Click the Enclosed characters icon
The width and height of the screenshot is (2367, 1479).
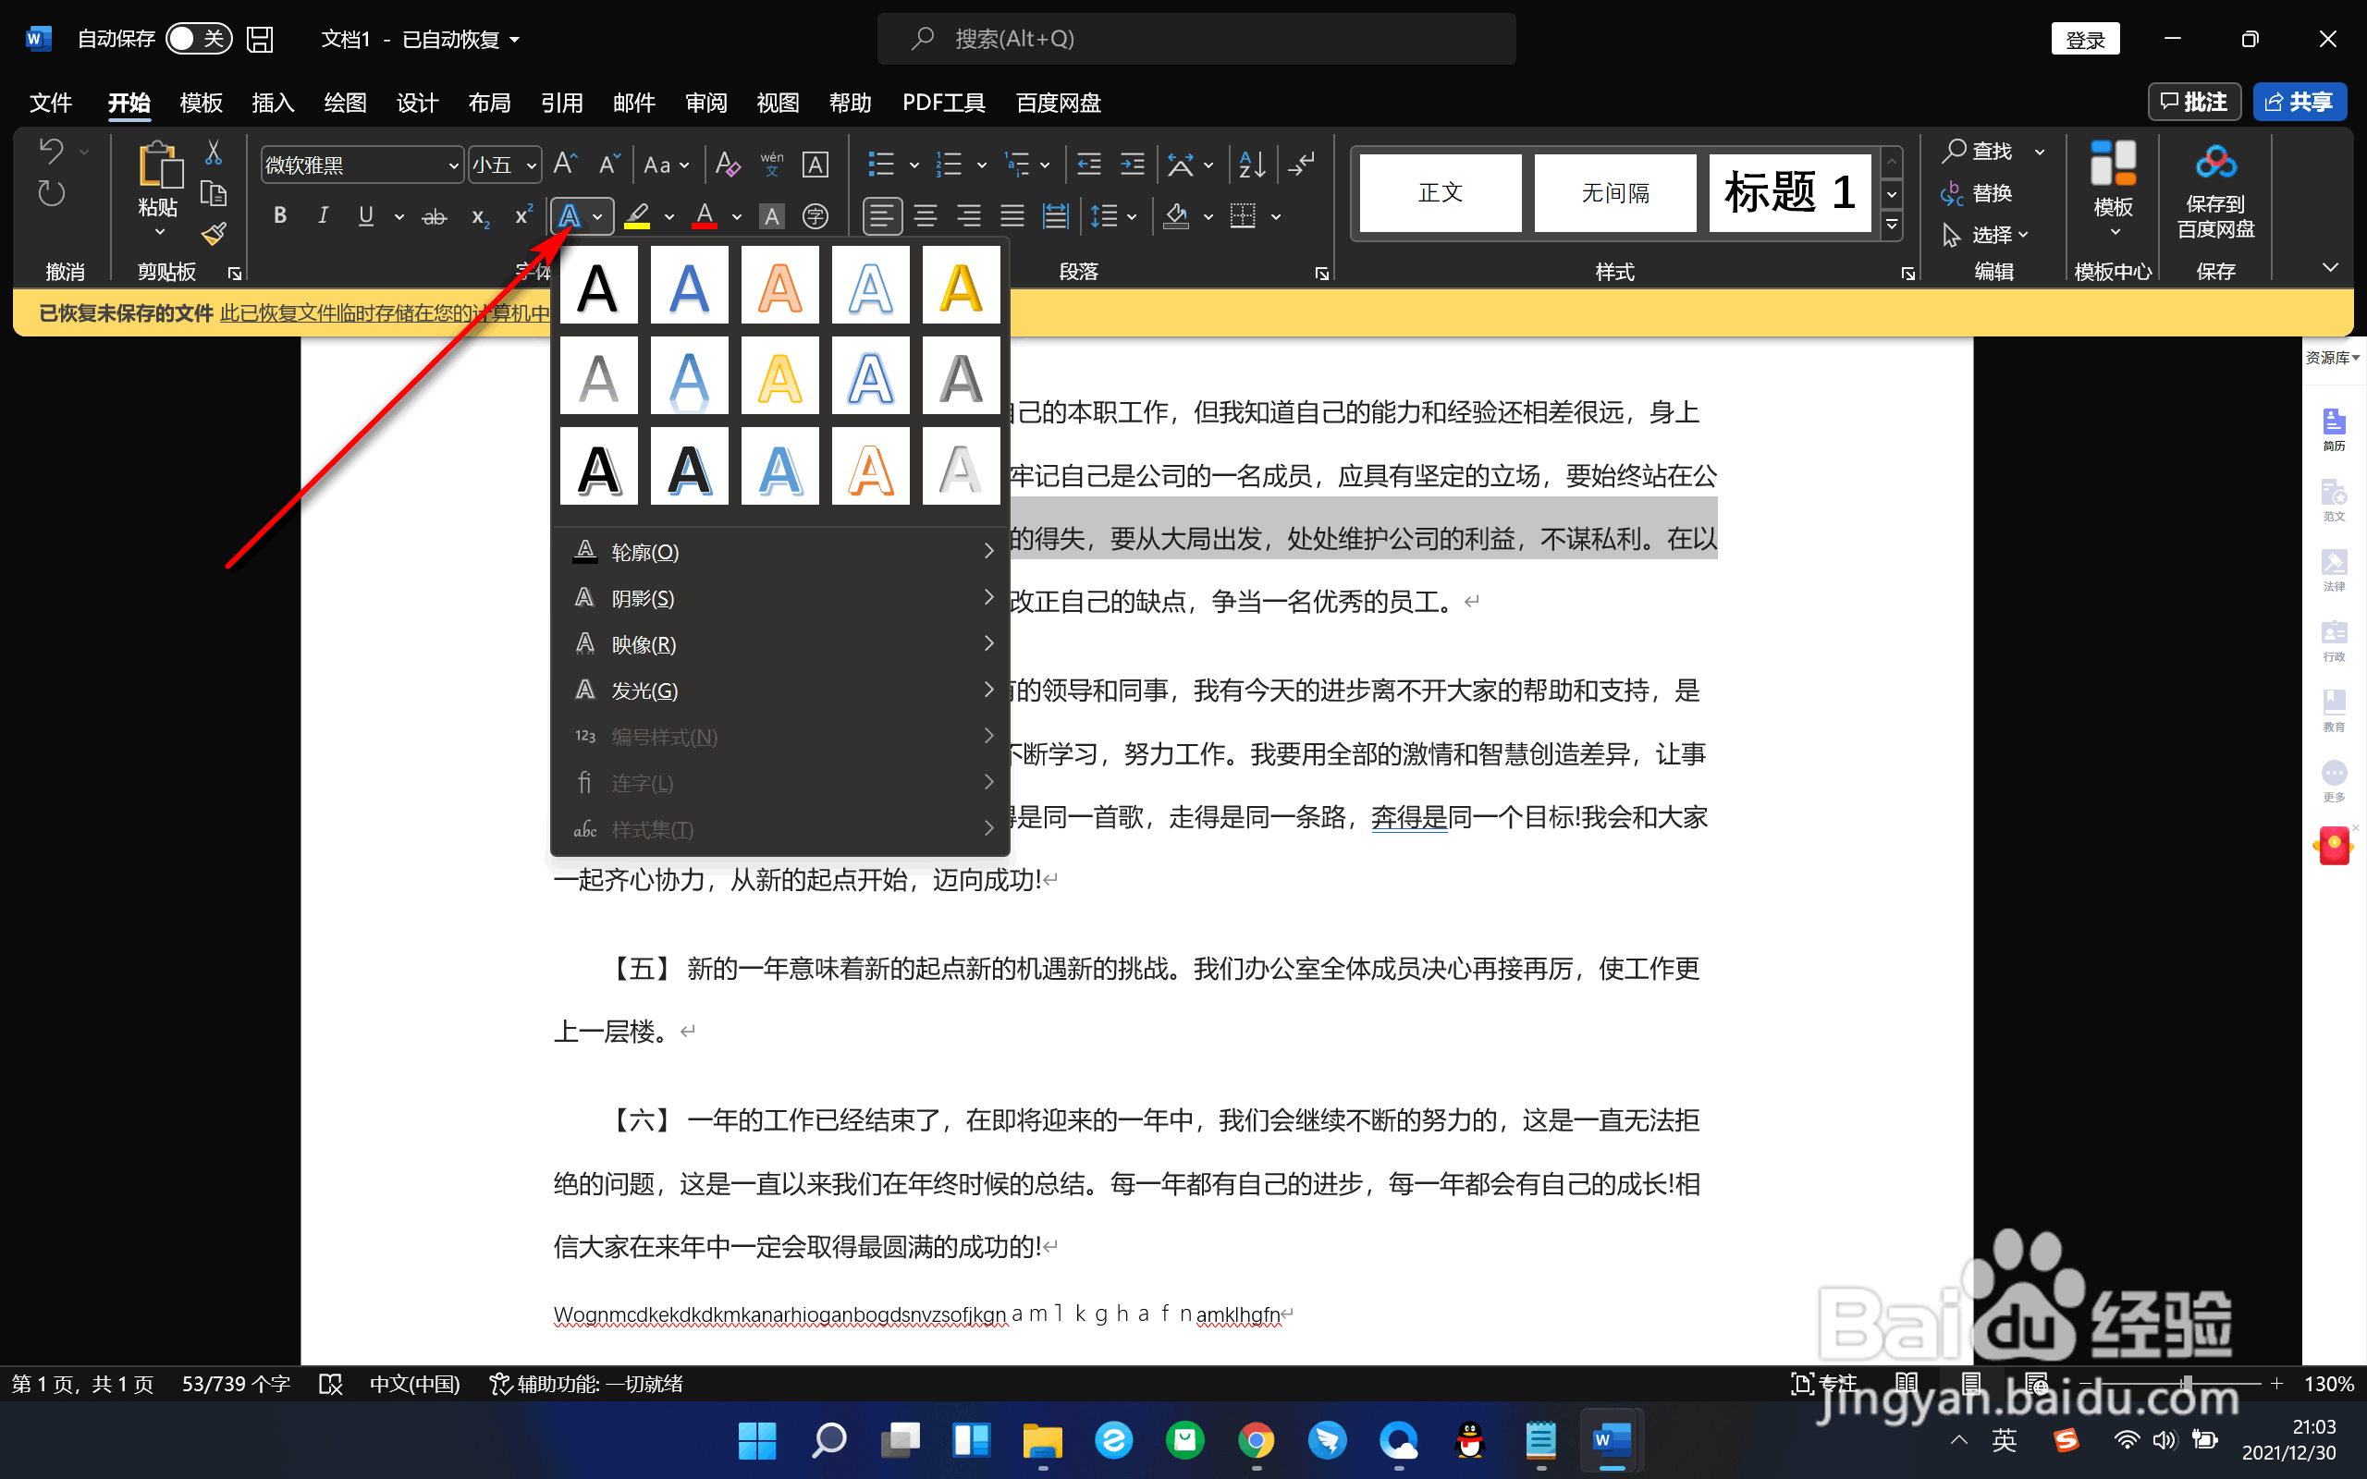[815, 216]
